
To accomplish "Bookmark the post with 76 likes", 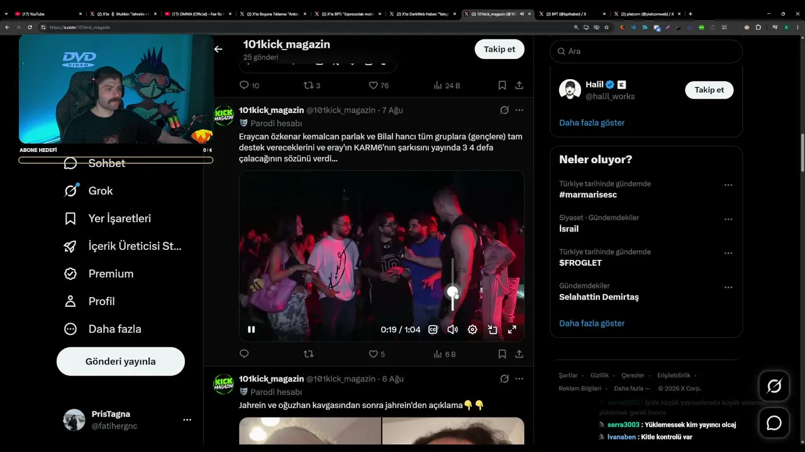I will pyautogui.click(x=502, y=85).
